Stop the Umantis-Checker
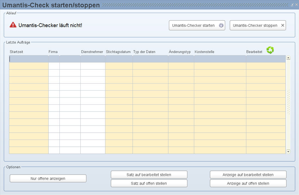299x195 pixels. pyautogui.click(x=258, y=25)
